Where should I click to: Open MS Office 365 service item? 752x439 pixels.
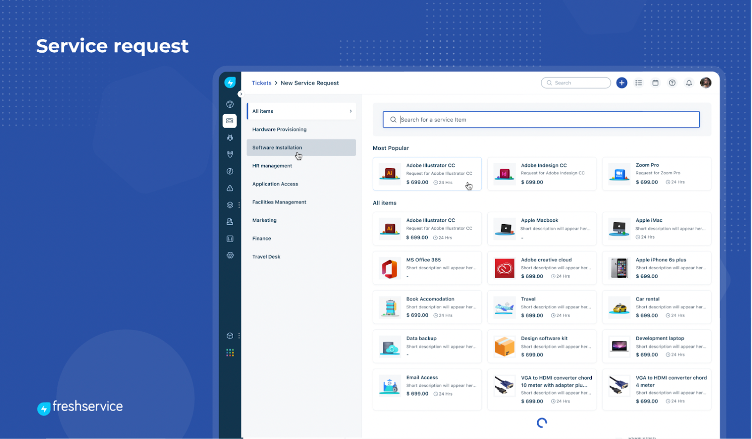(x=427, y=268)
